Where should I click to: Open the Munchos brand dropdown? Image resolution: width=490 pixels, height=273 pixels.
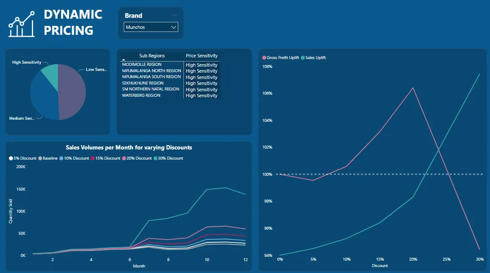tap(151, 27)
